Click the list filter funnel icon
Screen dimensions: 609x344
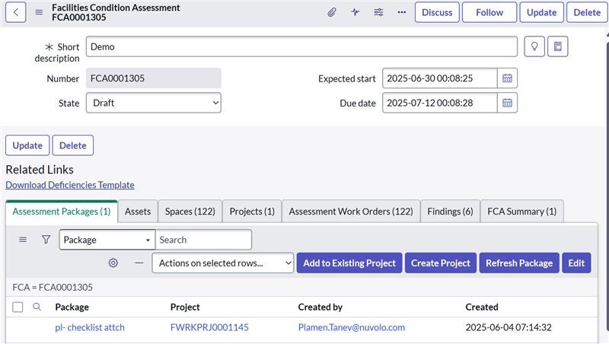pyautogui.click(x=46, y=240)
